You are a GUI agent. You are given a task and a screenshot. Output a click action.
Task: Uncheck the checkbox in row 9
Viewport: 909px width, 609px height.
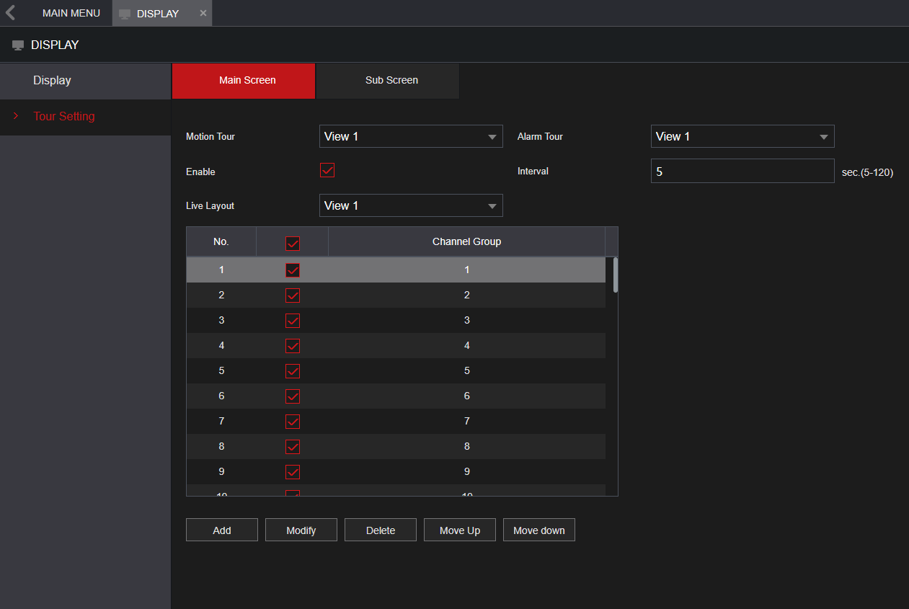pyautogui.click(x=293, y=472)
